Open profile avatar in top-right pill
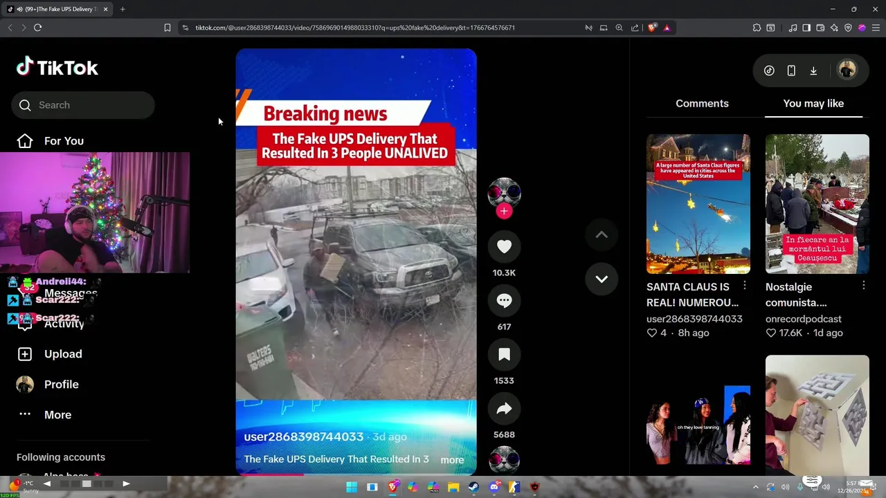Image resolution: width=886 pixels, height=498 pixels. coord(847,70)
